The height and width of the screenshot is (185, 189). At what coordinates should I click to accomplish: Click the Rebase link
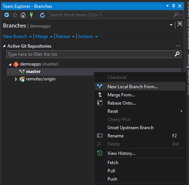(x=63, y=36)
